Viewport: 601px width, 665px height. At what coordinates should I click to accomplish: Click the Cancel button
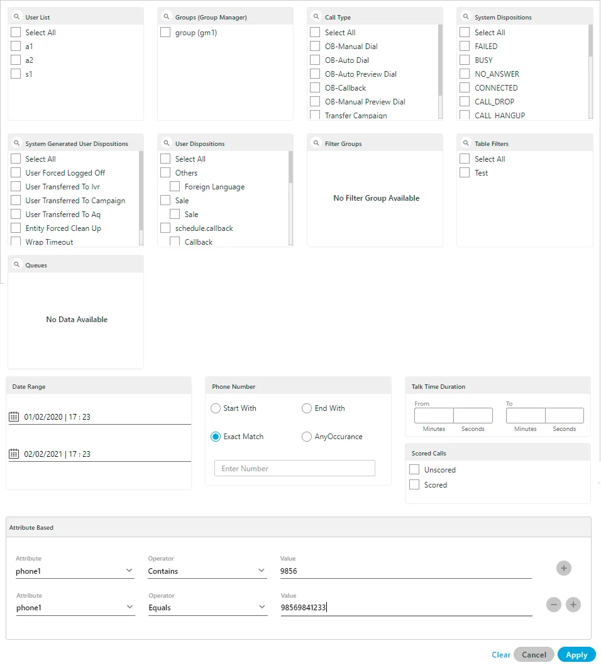534,655
